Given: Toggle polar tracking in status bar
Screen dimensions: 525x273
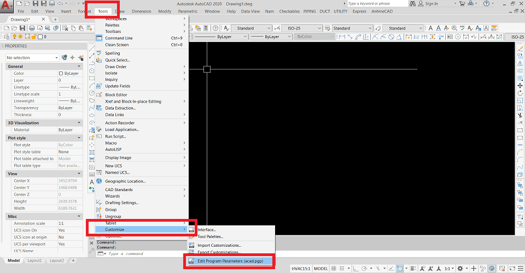Looking at the screenshot, I should [364, 268].
